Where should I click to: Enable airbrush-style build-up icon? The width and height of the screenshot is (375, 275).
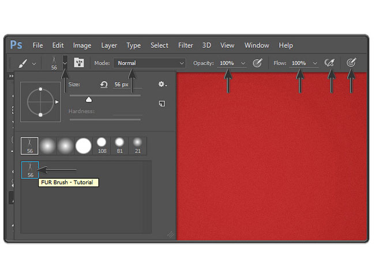coord(330,63)
